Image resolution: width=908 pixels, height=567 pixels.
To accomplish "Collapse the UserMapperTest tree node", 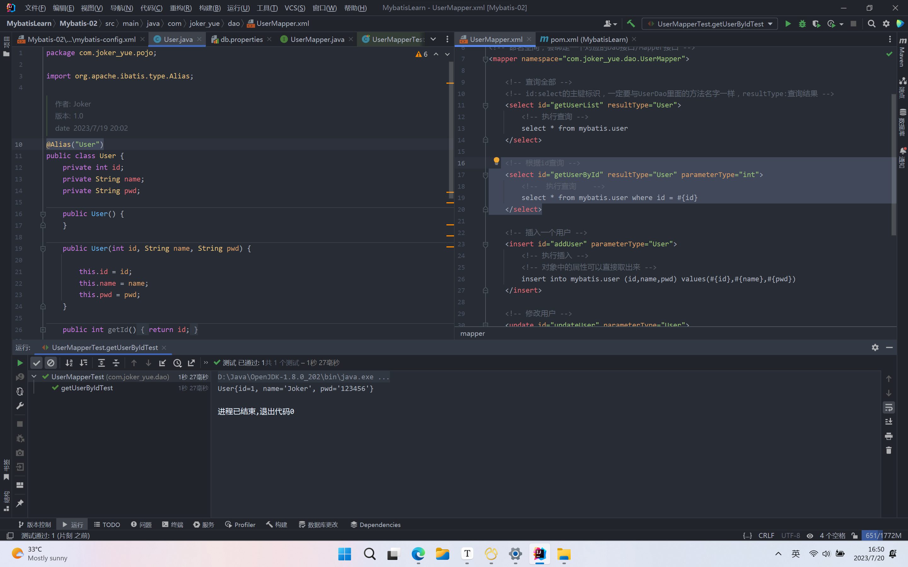I will 34,376.
